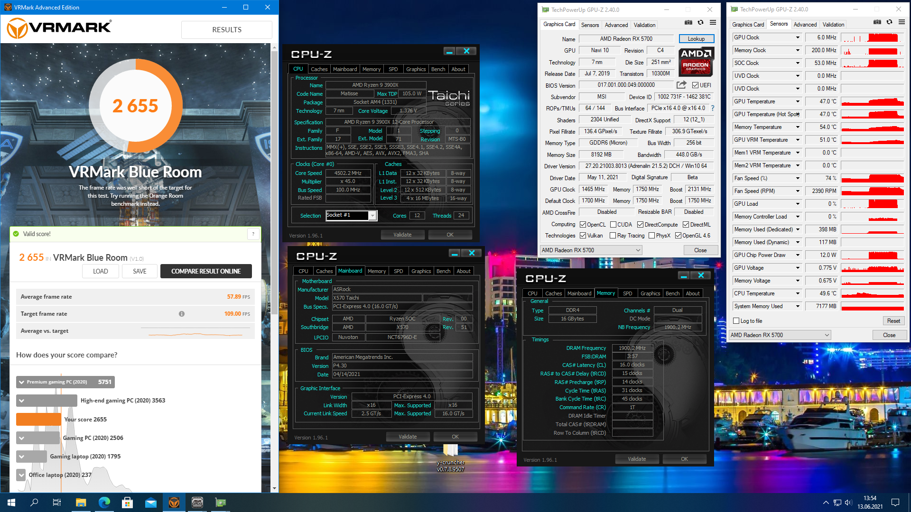The width and height of the screenshot is (911, 512).
Task: Toggle the Ray Tracing checkbox
Action: click(x=613, y=236)
